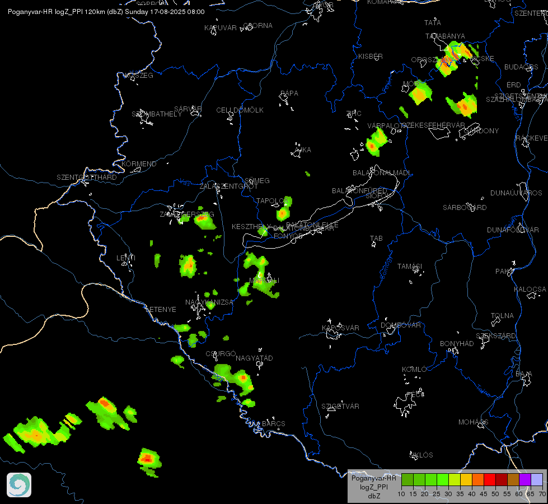548x504 pixels.
Task: Select the "ZALASZENTGRÓT" town label
Action: click(228, 186)
